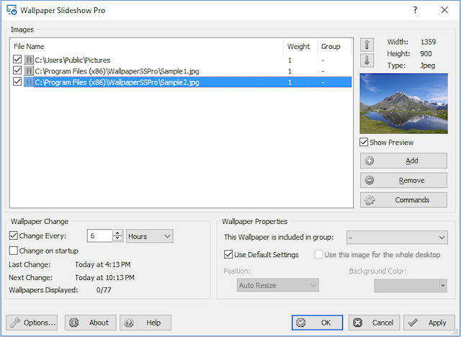Toggle the Show Preview checkbox

pyautogui.click(x=364, y=142)
